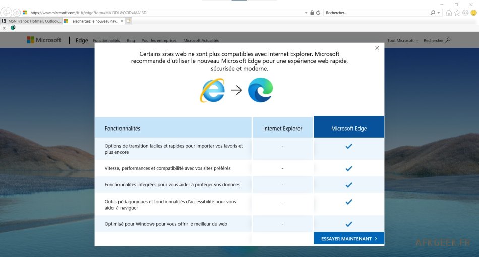The width and height of the screenshot is (479, 257).
Task: Click 'Outils pédagogiques et fonctionnalités' row text
Action: 170,205
